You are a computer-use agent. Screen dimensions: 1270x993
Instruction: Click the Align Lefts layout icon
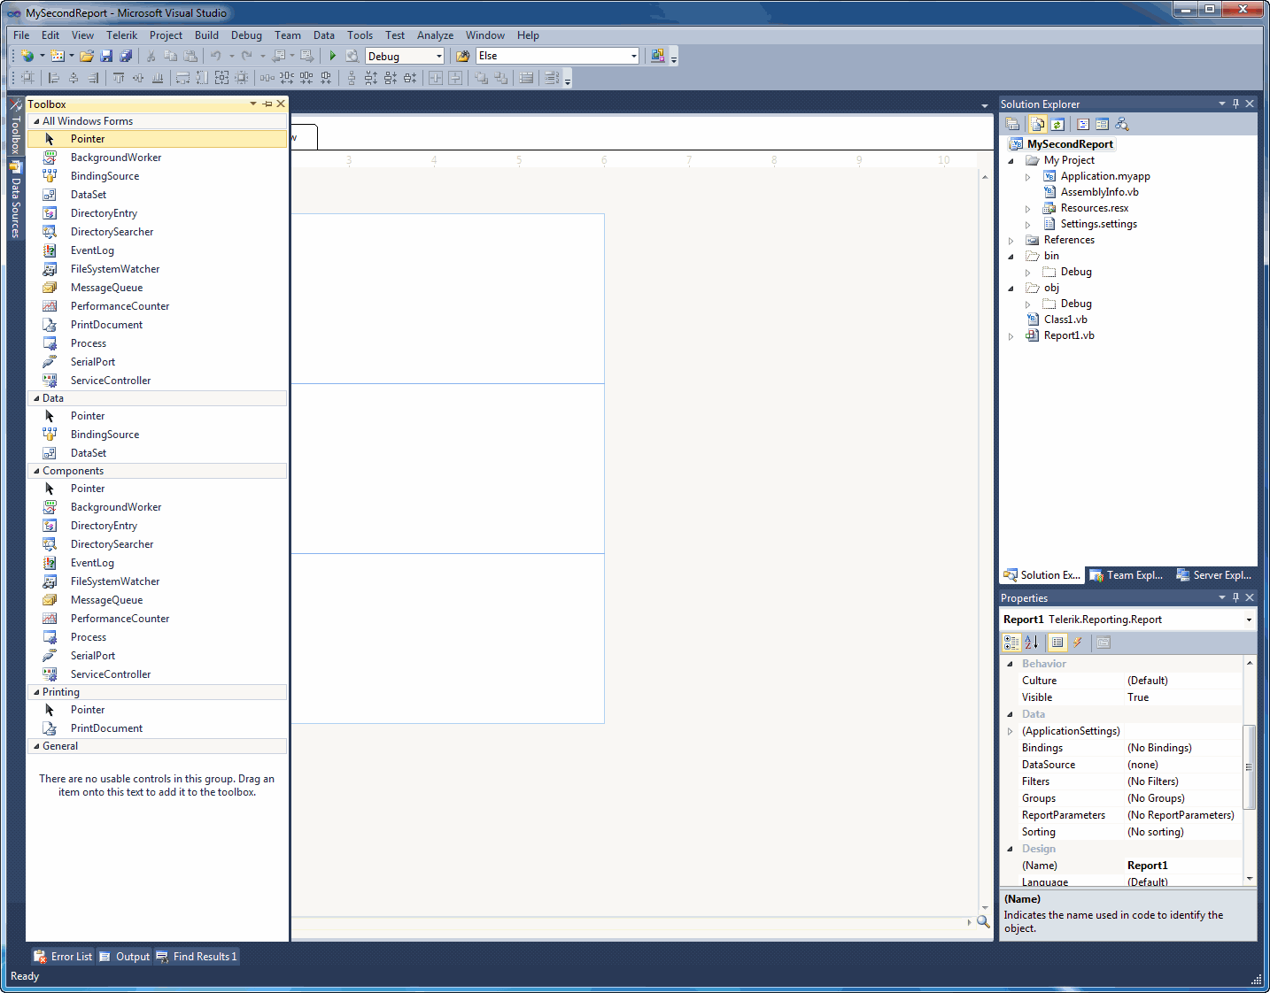click(x=54, y=78)
